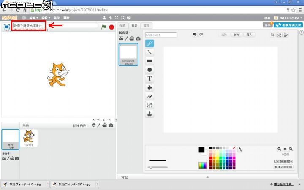The width and height of the screenshot is (304, 190).
Task: Redo the paint action
Action: [x=201, y=35]
